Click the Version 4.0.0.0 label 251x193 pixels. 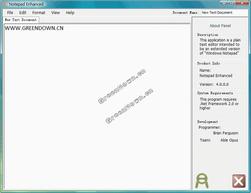214,84
